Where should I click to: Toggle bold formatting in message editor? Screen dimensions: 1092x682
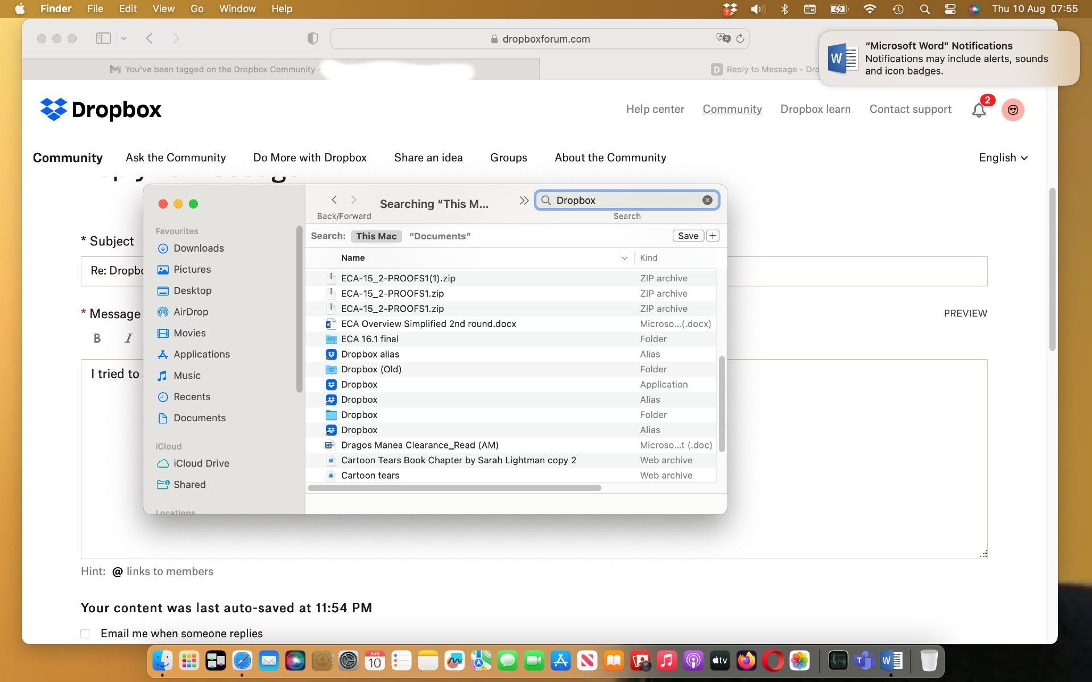97,338
